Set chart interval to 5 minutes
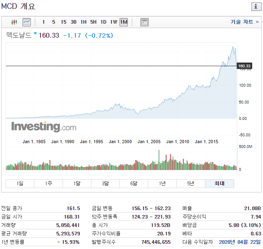 [x=53, y=22]
